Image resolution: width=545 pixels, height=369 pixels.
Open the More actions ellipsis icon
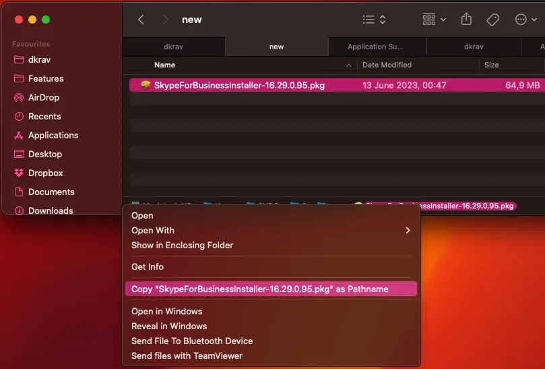[x=521, y=20]
